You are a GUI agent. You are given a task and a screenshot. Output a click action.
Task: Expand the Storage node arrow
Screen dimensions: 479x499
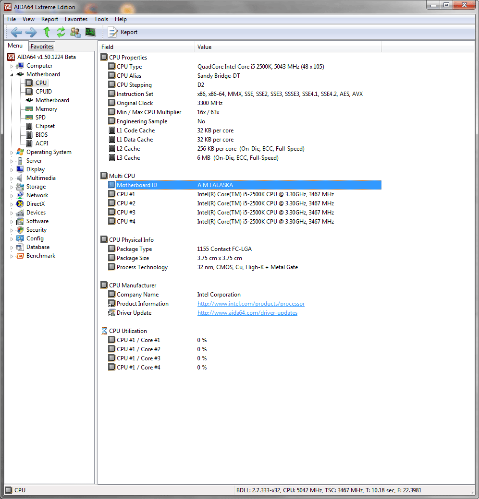click(12, 187)
